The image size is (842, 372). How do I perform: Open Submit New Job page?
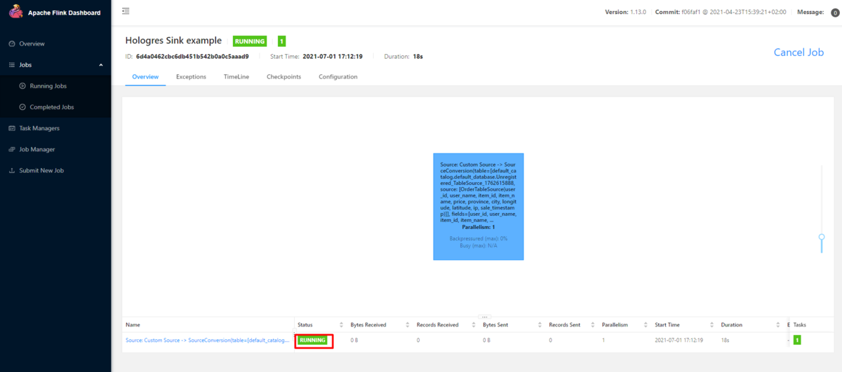point(41,170)
